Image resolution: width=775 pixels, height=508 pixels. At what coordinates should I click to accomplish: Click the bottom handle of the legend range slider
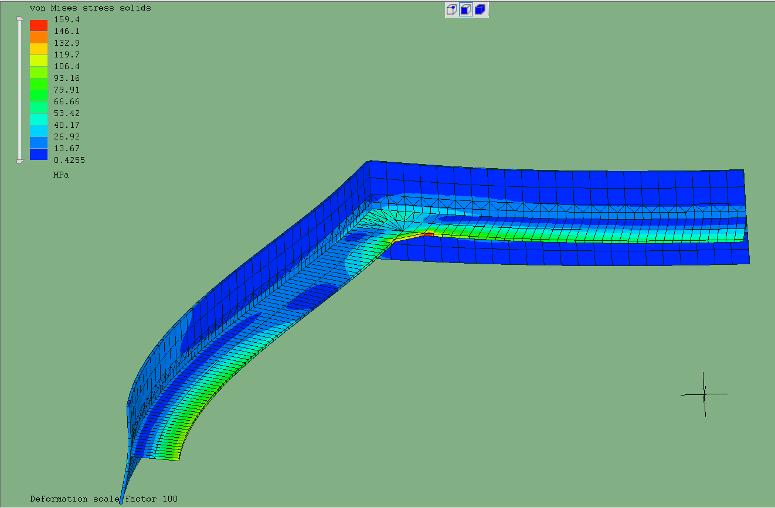[19, 161]
